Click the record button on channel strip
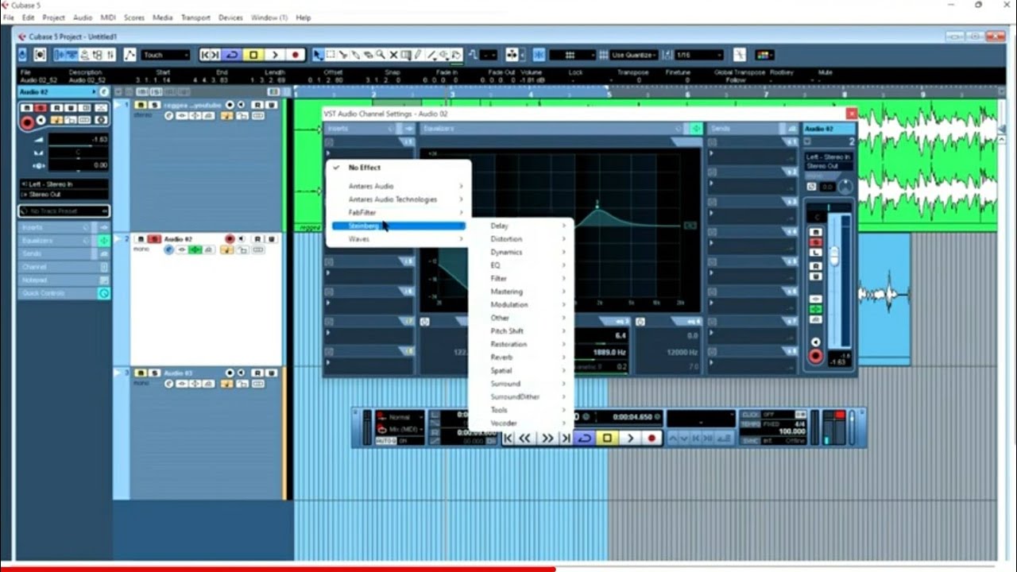 click(816, 357)
